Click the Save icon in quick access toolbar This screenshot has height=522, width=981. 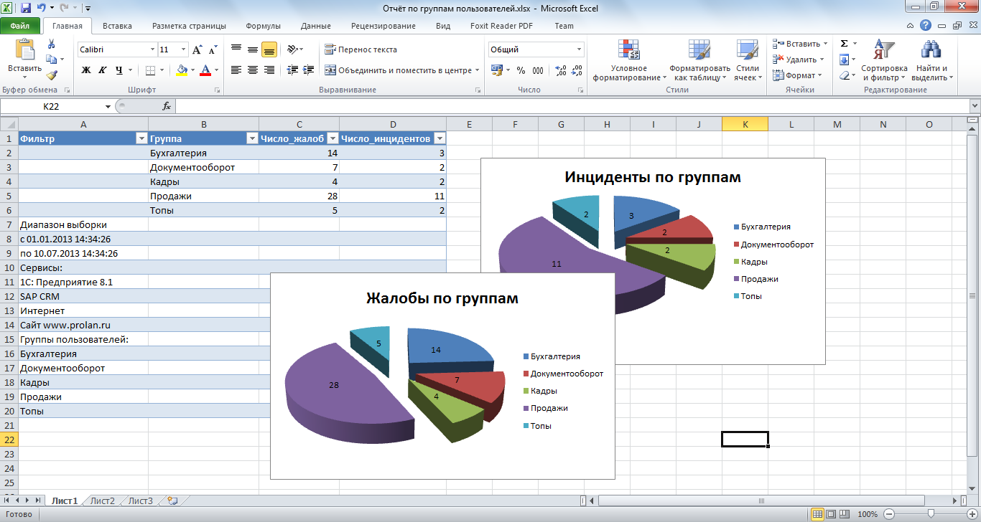point(26,9)
